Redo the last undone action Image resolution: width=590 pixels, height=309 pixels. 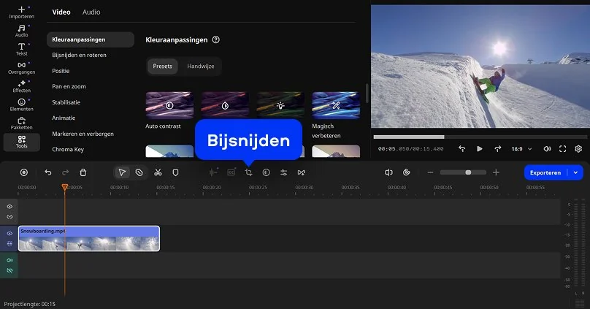pos(66,172)
